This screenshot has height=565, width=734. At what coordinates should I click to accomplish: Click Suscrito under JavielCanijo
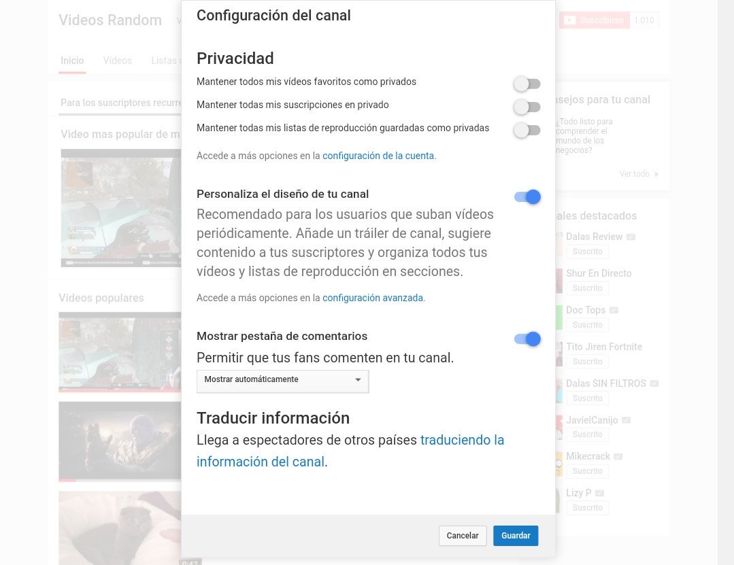tap(588, 434)
